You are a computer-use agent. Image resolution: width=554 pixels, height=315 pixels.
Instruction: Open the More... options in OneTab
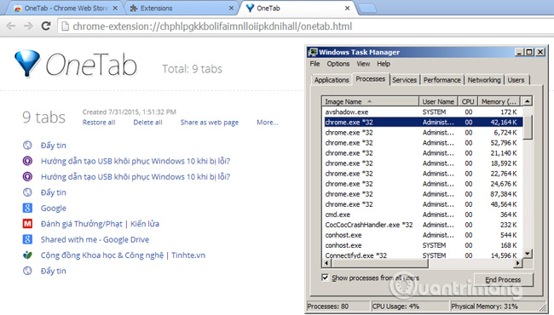pos(268,123)
